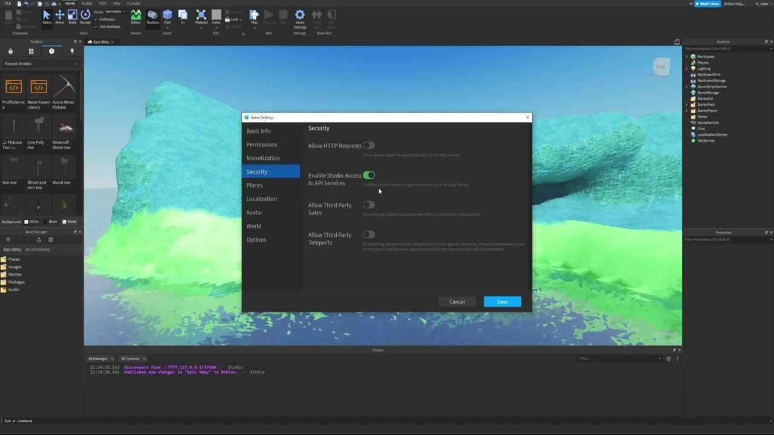Image resolution: width=774 pixels, height=435 pixels.
Task: Select the Azure Mines Pickaxe model
Action: pyautogui.click(x=63, y=86)
